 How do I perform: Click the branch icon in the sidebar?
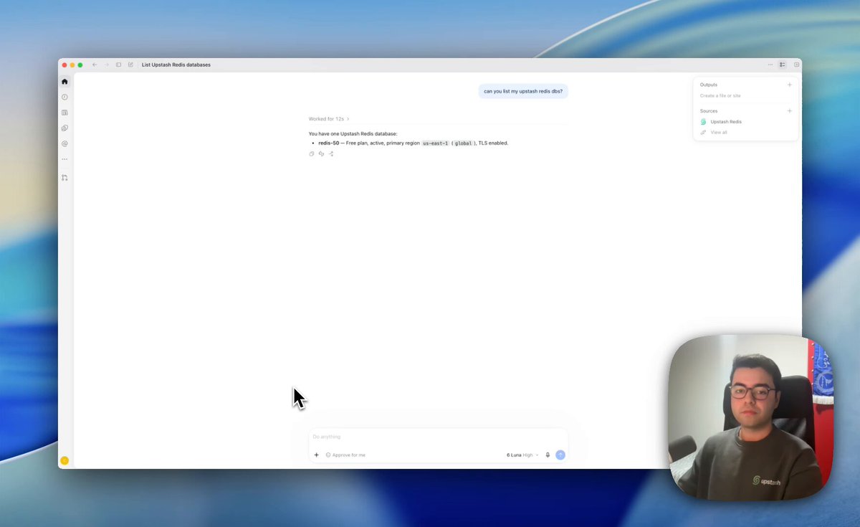coord(64,178)
